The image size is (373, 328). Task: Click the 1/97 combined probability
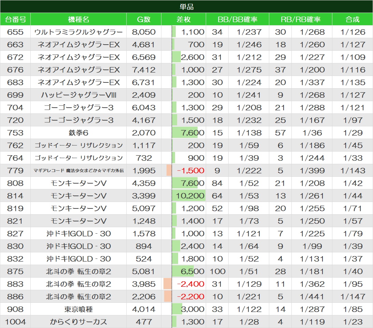(x=353, y=120)
